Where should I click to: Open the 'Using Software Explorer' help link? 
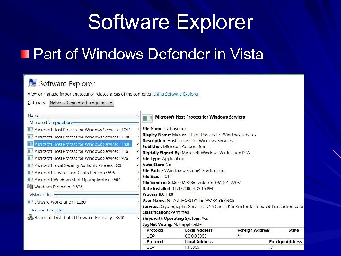coord(176,94)
